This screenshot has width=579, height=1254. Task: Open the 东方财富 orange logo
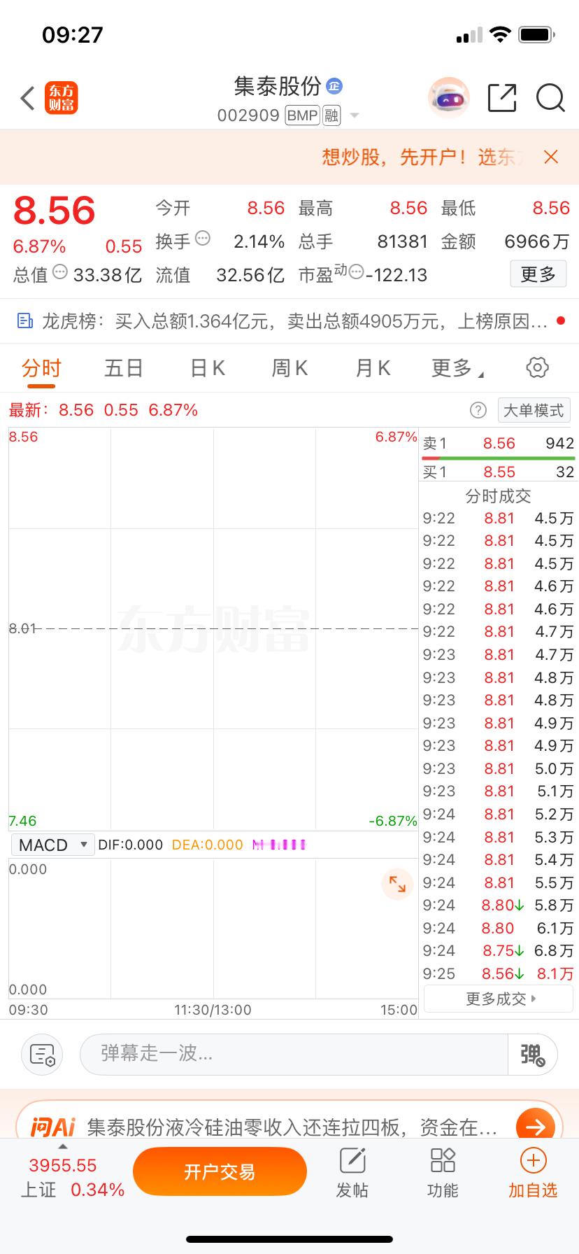62,98
